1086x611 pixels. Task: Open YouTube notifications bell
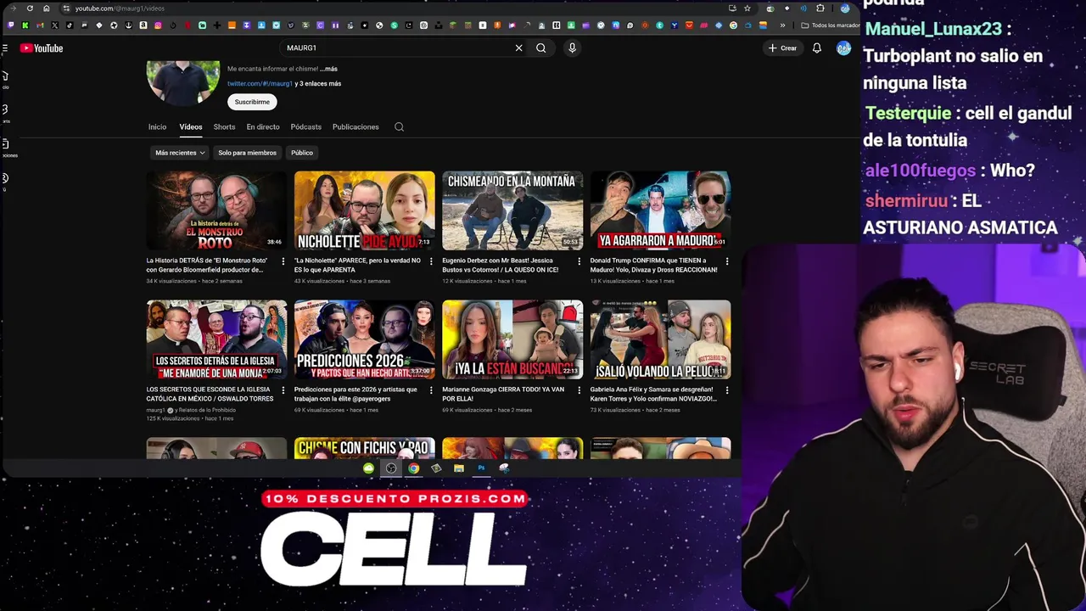click(816, 48)
